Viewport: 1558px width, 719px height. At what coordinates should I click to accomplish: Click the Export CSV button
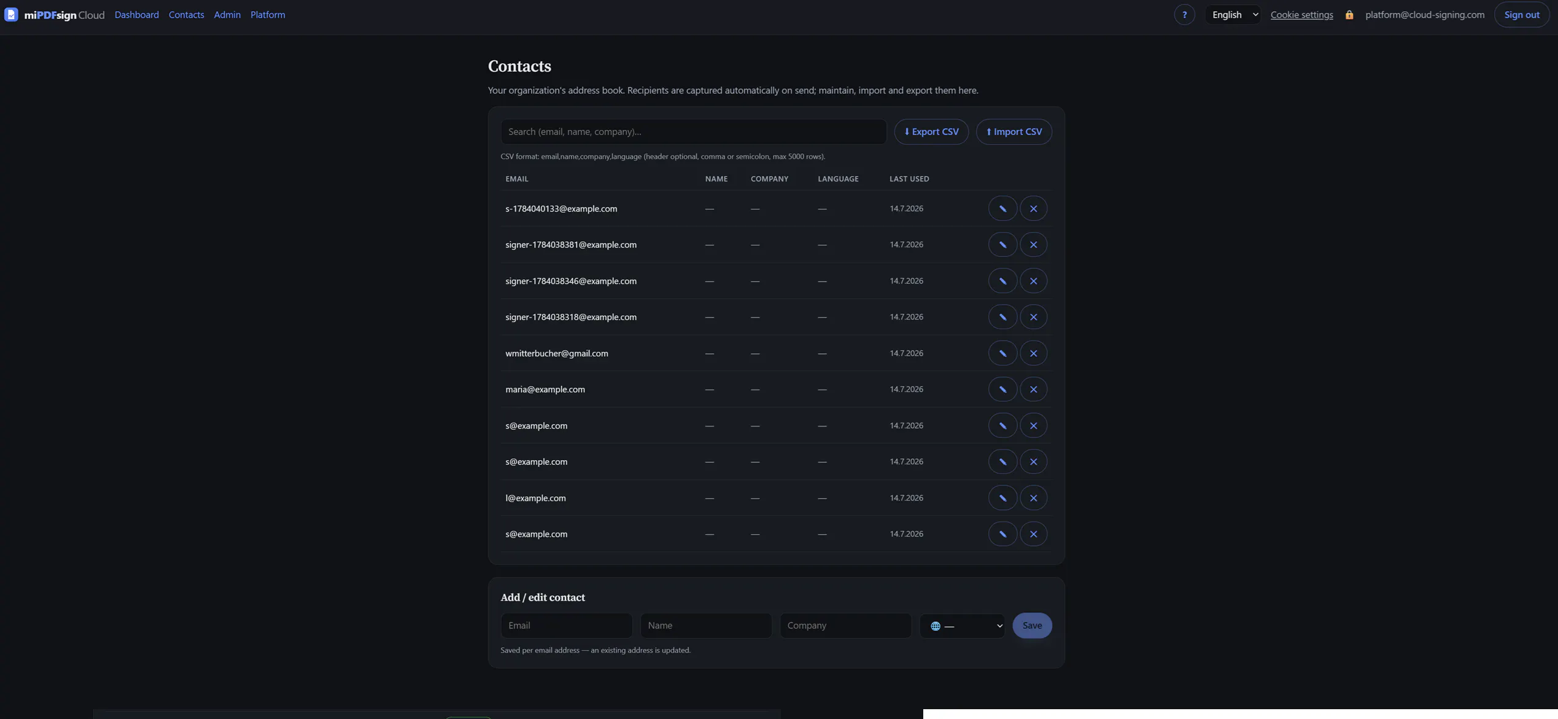(x=931, y=131)
